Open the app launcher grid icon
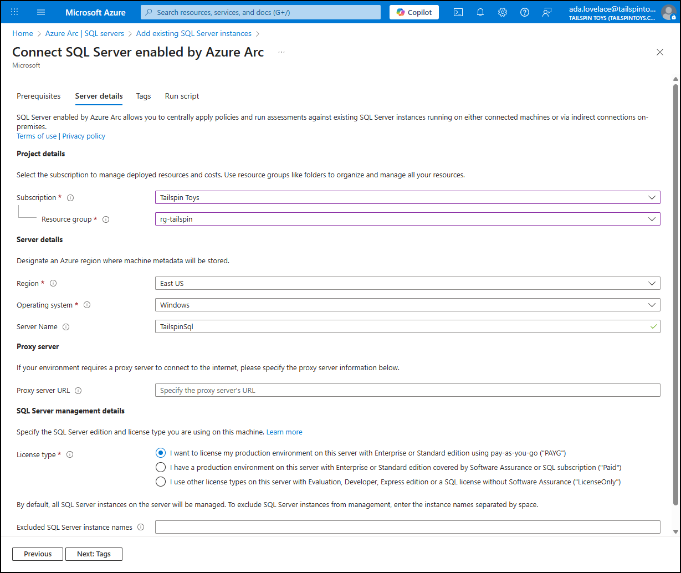Screen dimensions: 681x573 coord(14,12)
